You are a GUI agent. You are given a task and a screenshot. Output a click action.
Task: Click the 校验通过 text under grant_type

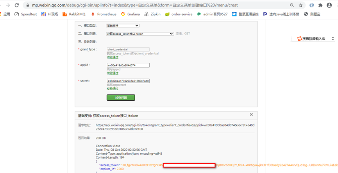(x=113, y=57)
